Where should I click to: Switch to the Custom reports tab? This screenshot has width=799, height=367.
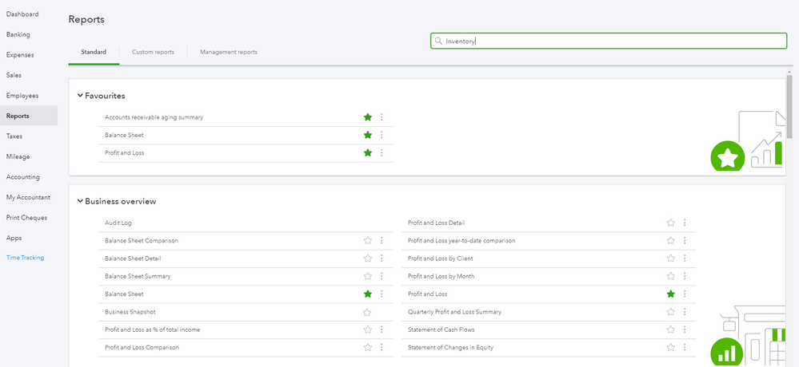point(154,52)
